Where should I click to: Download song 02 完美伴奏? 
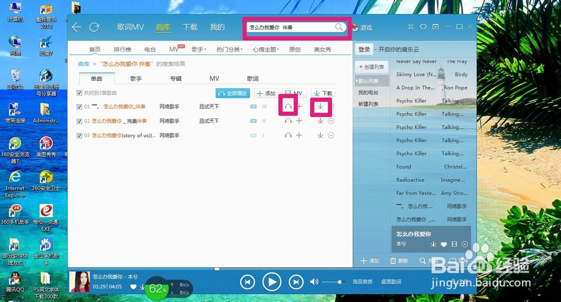tap(320, 121)
